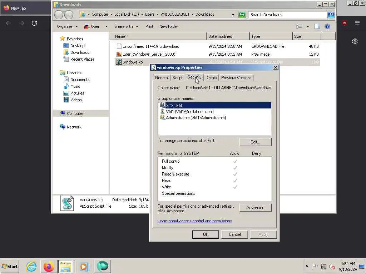Open Advanced security settings
The width and height of the screenshot is (366, 274).
click(x=255, y=208)
